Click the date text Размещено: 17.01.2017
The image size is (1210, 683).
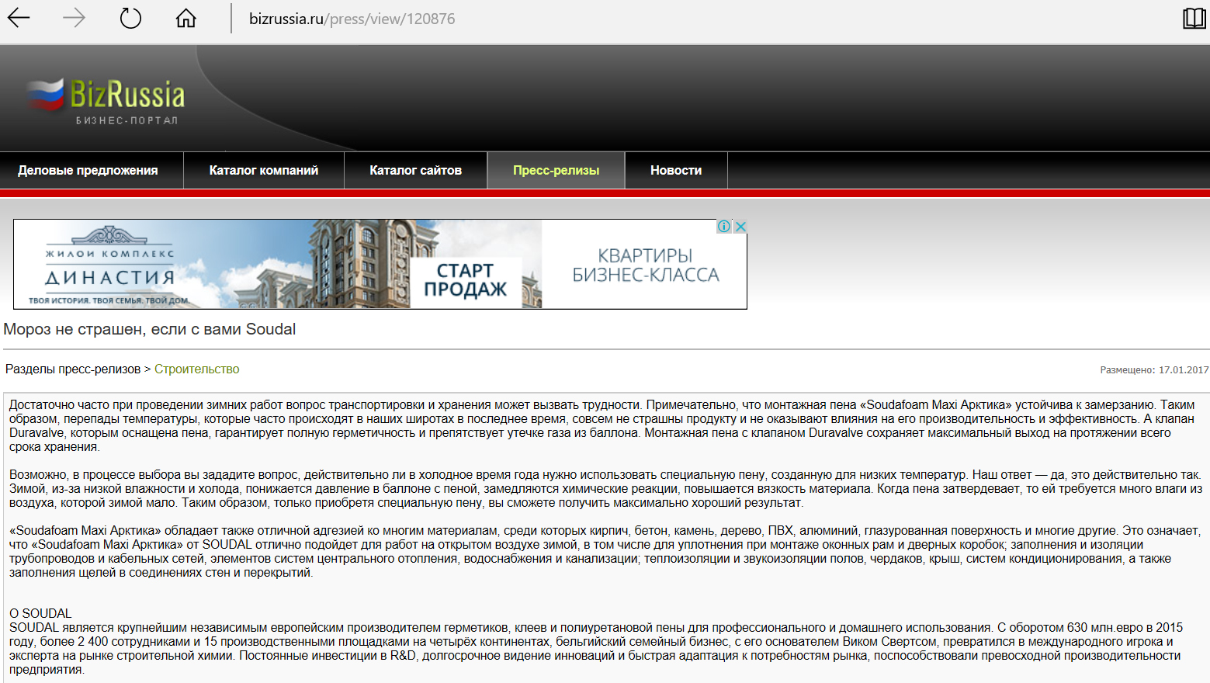pyautogui.click(x=1154, y=370)
